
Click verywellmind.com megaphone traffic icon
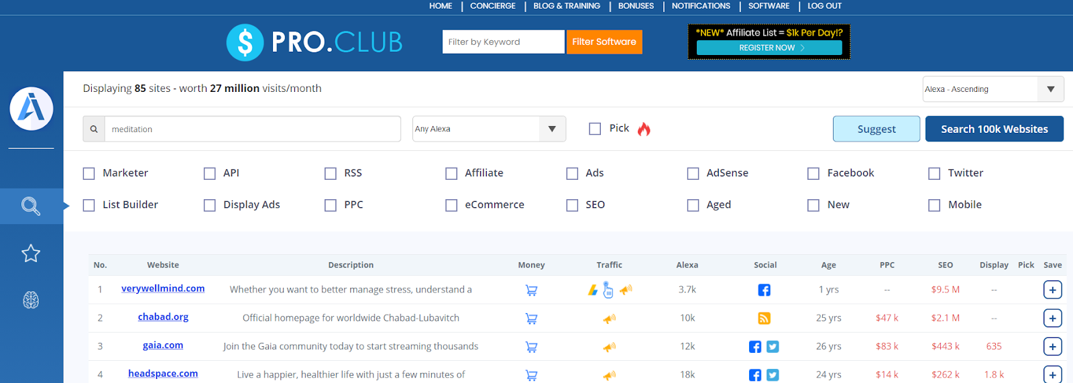point(626,290)
